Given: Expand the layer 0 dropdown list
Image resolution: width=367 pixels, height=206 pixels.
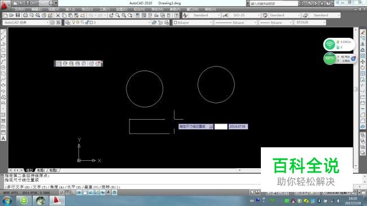Looking at the screenshot, I should pos(149,23).
